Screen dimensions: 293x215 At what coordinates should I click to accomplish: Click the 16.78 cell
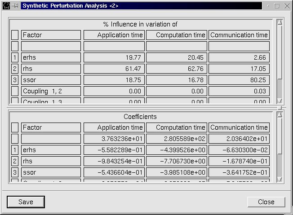[177, 80]
